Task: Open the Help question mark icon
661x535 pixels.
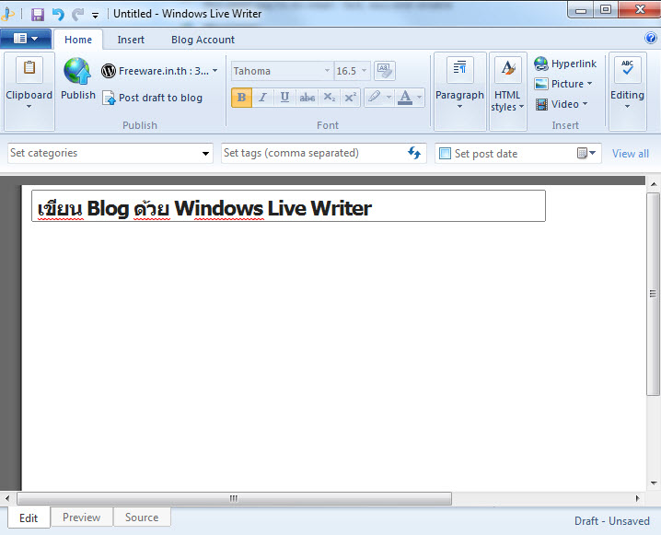Action: click(651, 39)
